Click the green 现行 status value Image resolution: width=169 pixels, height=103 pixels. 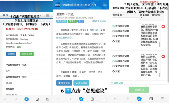pyautogui.click(x=19, y=47)
